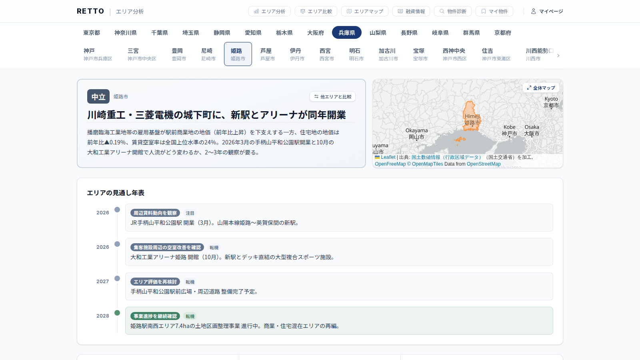Viewport: 640px width, 360px height.
Task: Open マイ物件 navigation button
Action: click(x=494, y=11)
